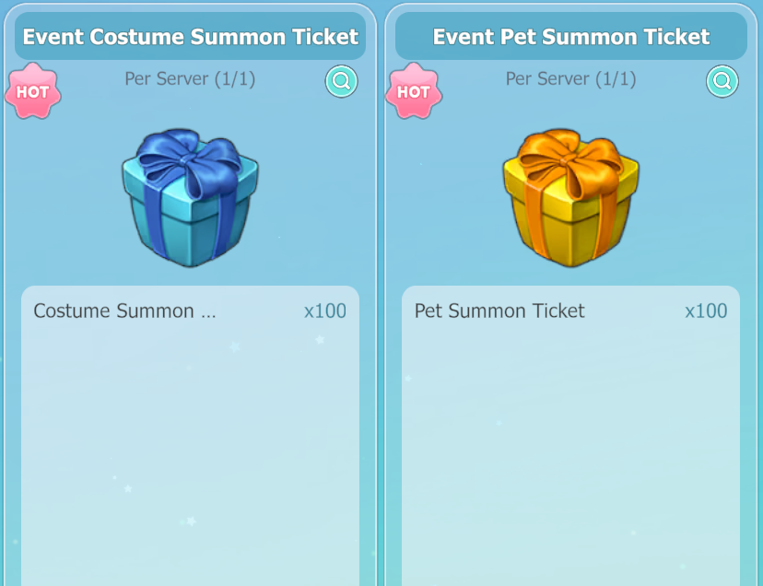Click the blue gift box icon

tap(190, 197)
